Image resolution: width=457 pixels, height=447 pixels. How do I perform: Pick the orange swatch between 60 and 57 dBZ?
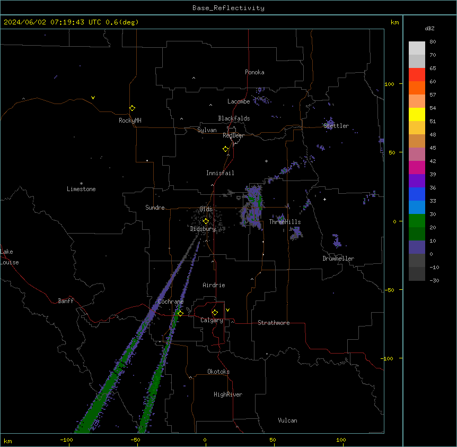click(x=417, y=88)
